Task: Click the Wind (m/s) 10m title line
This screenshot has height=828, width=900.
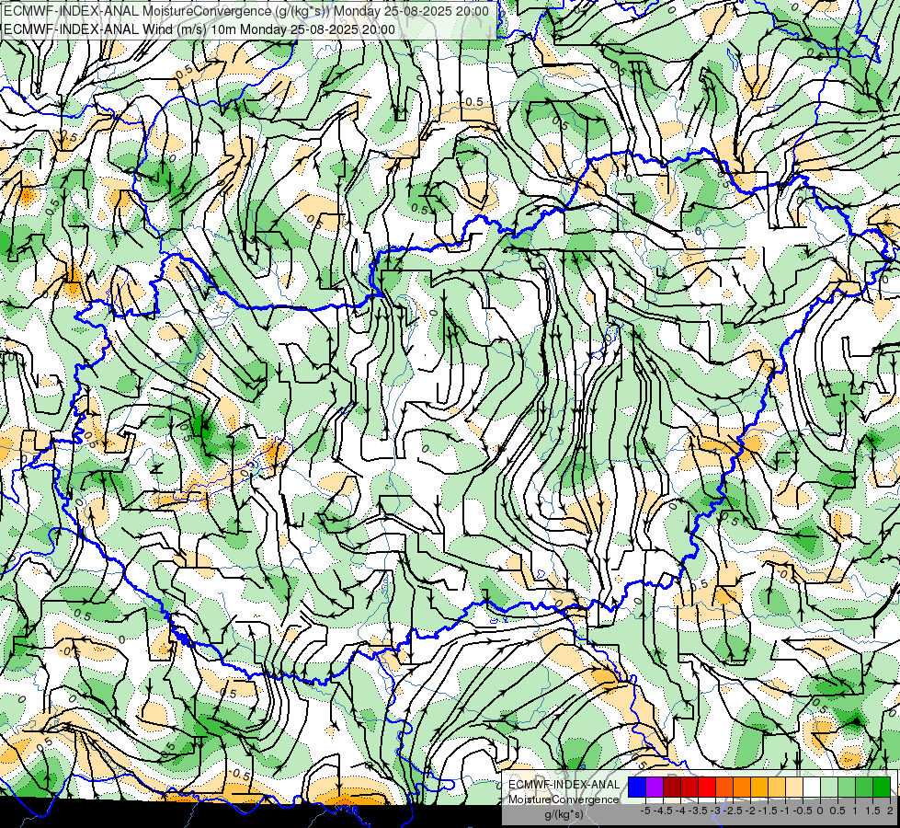Action: [199, 29]
